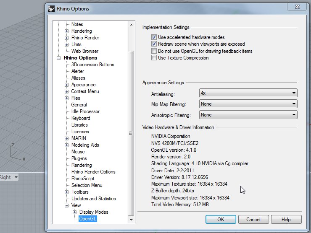Open the Right viewport title dropdown arrow
Image resolution: width=311 pixels, height=233 pixels.
[16, 177]
